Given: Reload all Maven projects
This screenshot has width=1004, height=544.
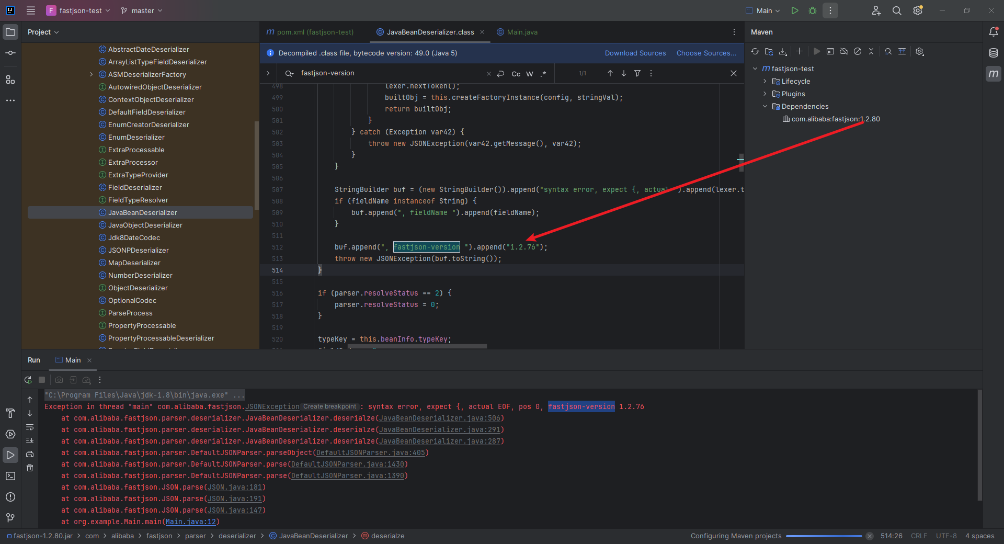Looking at the screenshot, I should 755,51.
